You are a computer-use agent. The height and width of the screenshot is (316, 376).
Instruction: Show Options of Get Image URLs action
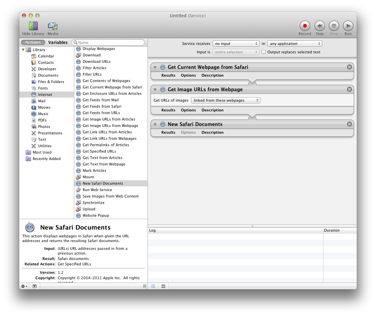coord(188,110)
